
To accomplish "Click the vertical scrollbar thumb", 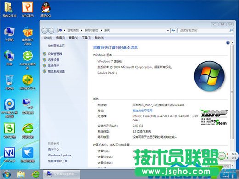I will click(x=232, y=92).
